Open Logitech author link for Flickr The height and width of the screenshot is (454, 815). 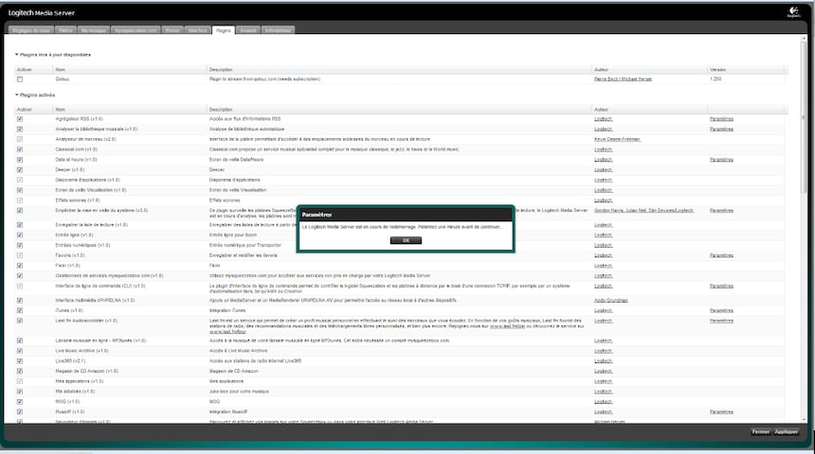[604, 266]
